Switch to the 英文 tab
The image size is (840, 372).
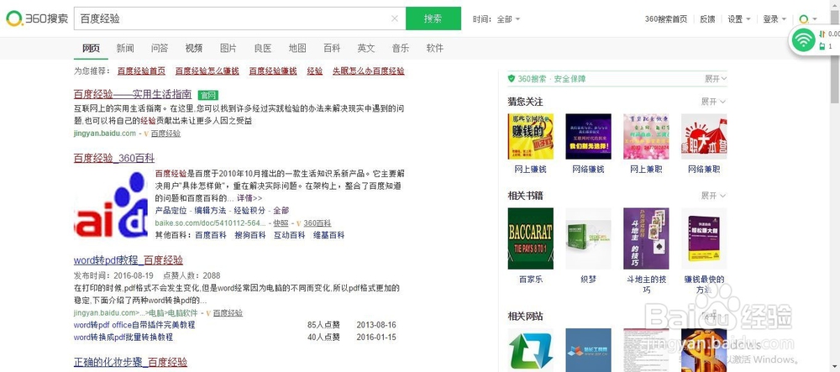tap(366, 48)
